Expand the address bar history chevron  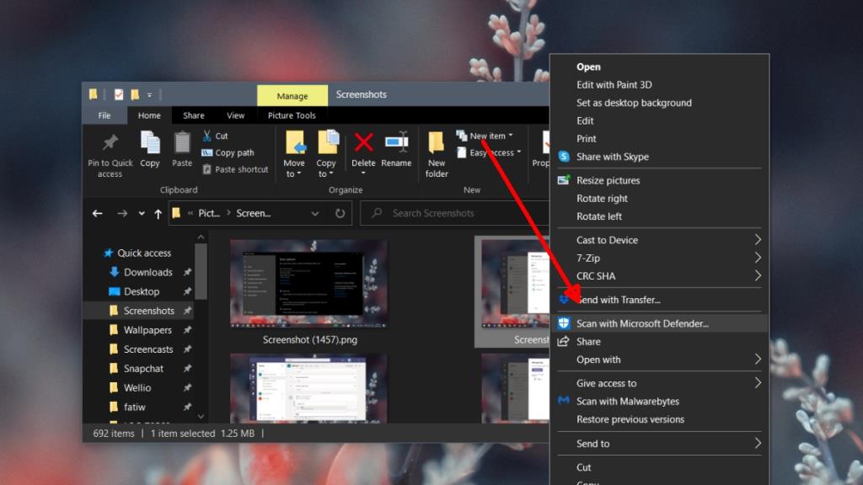[x=315, y=213]
